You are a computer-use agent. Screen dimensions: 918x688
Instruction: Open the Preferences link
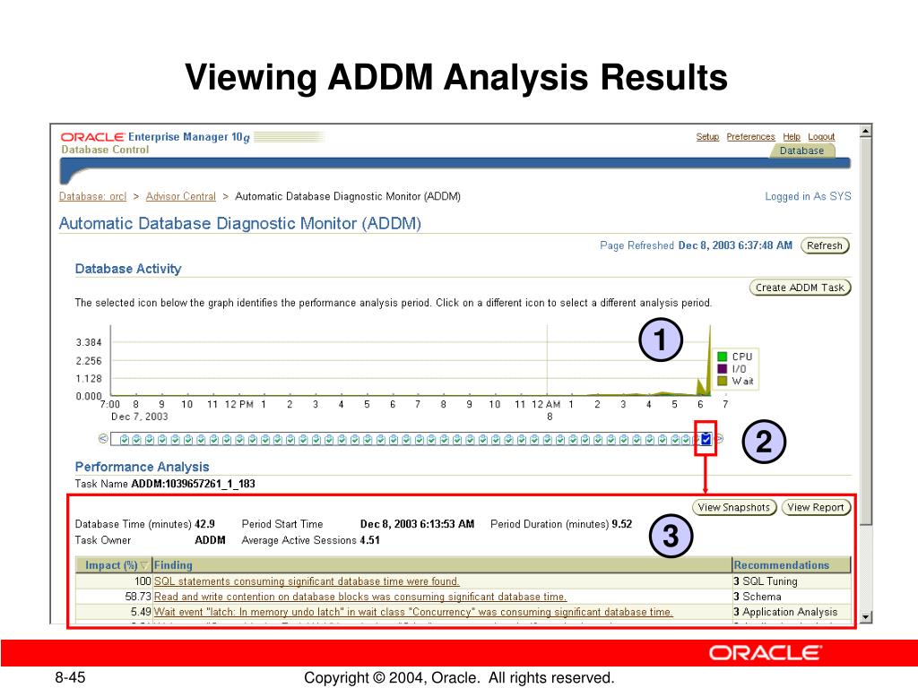750,136
